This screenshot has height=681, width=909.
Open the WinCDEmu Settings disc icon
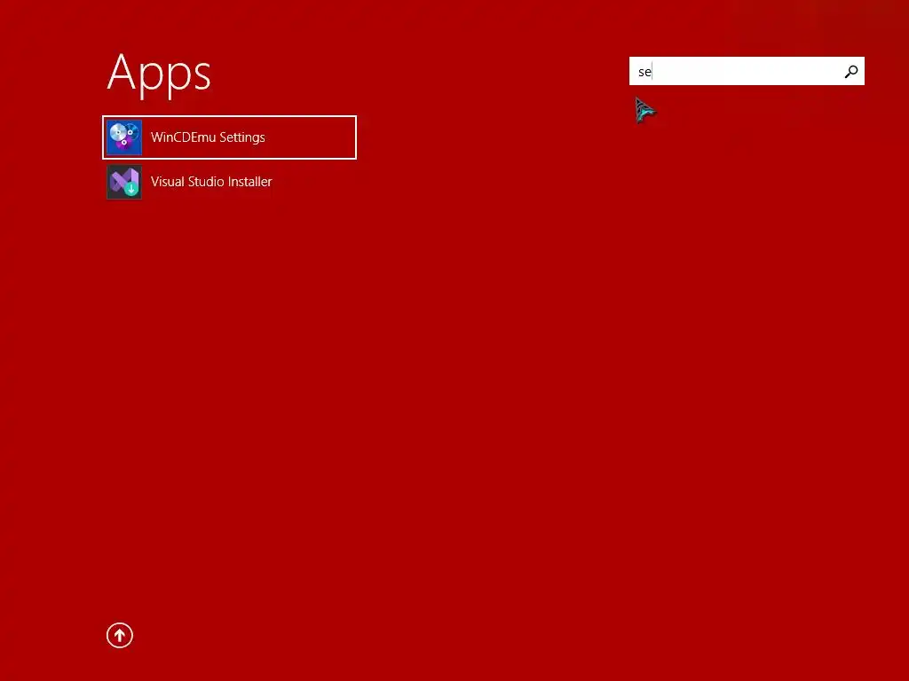click(124, 137)
